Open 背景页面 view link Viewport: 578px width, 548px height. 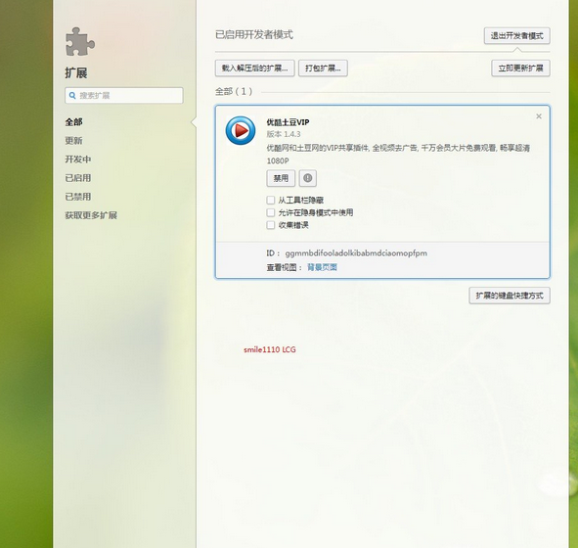(322, 267)
